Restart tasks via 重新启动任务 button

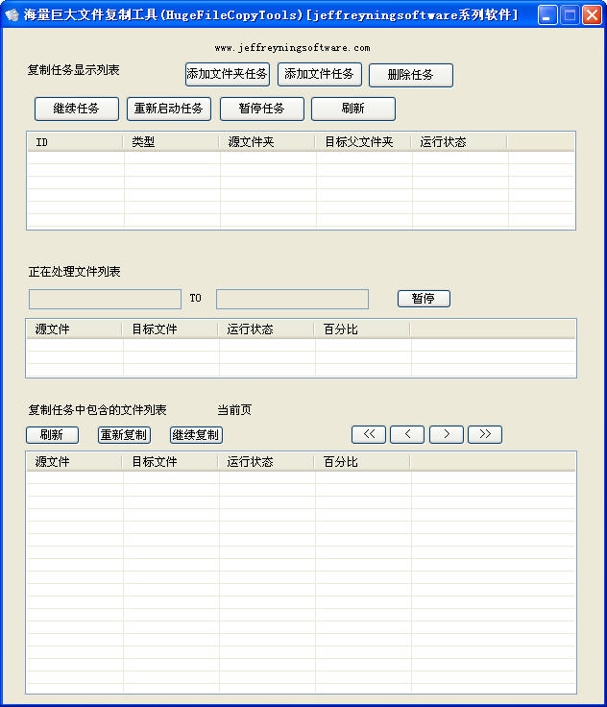169,110
